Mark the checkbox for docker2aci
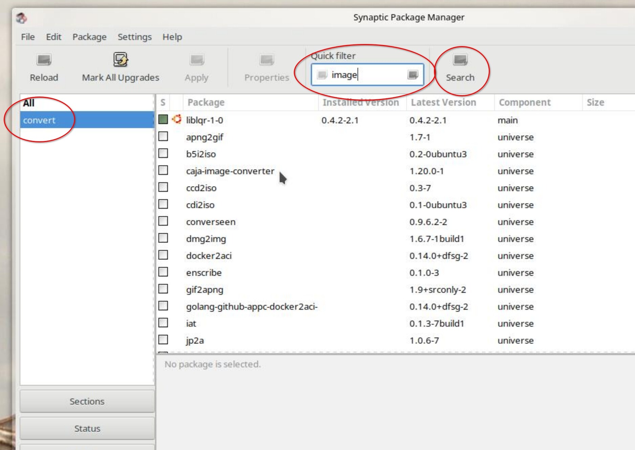635x450 pixels. click(163, 255)
